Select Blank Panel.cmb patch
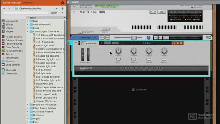 coord(45,84)
